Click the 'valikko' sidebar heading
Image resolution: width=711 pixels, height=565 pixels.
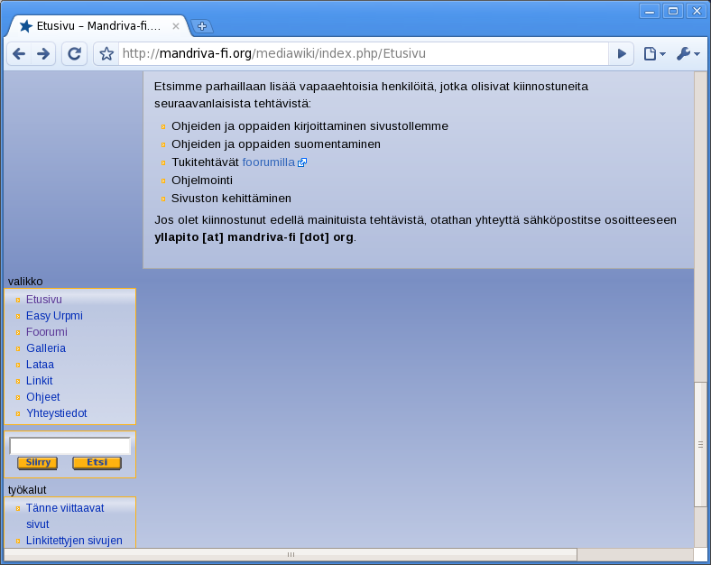click(25, 282)
